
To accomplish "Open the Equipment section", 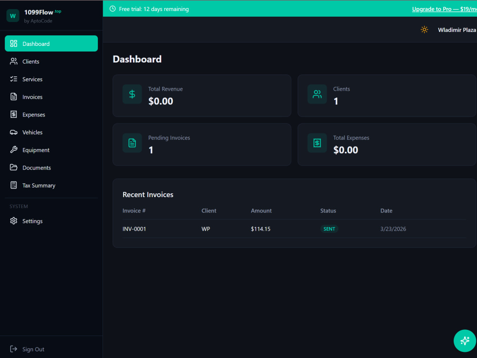I will pos(52,150).
